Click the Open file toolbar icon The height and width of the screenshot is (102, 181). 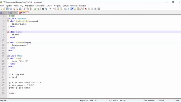tap(4, 9)
